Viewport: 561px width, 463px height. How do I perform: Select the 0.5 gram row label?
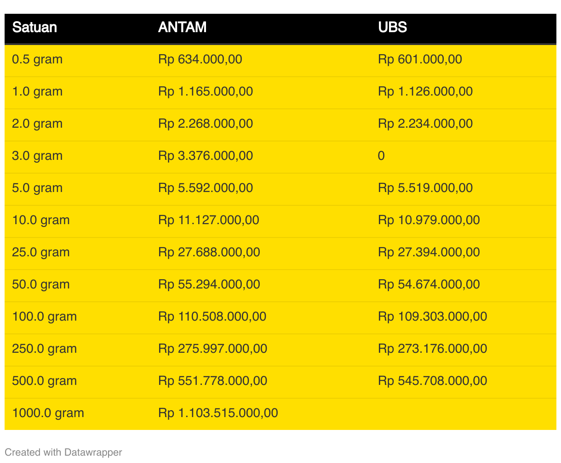click(x=37, y=60)
